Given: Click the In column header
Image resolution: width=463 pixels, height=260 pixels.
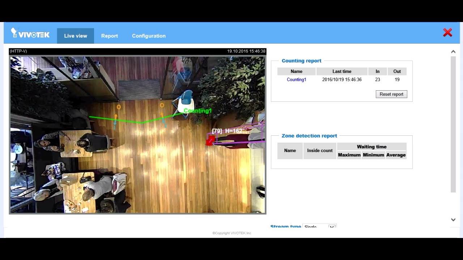Looking at the screenshot, I should click(x=378, y=71).
